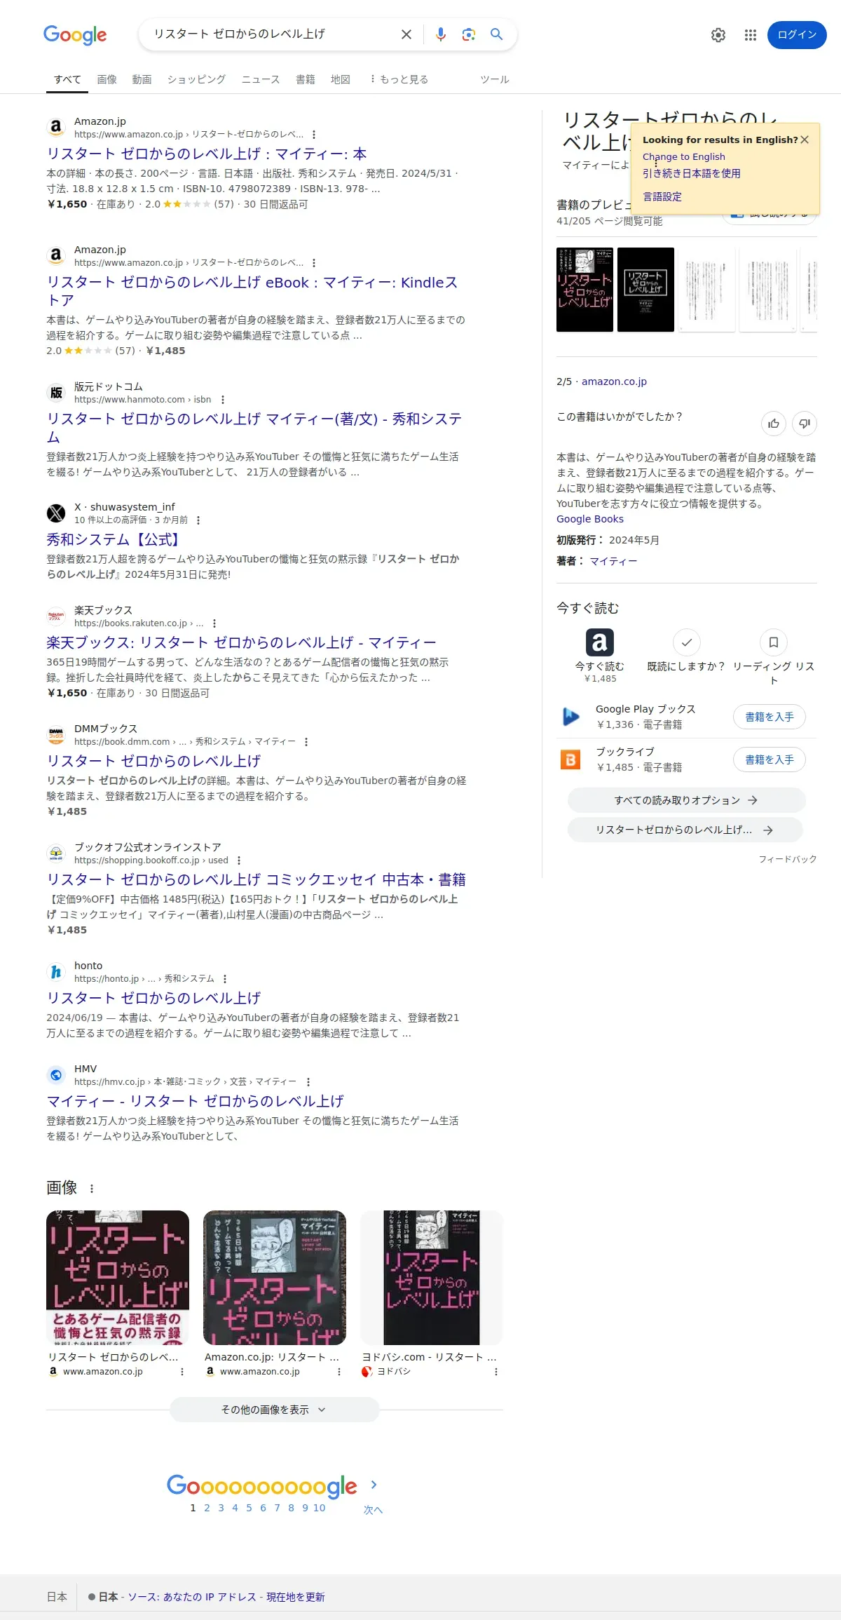The image size is (841, 1620).
Task: Add to リーディング リスト bookmark
Action: click(x=774, y=642)
